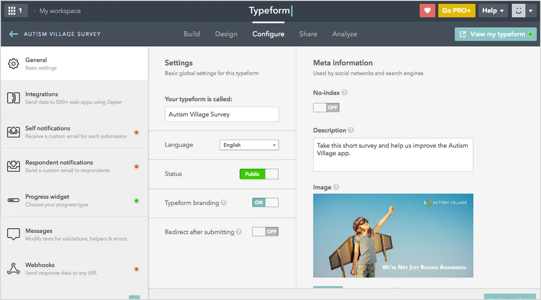Open Messages section
The height and width of the screenshot is (300, 541).
(74, 234)
